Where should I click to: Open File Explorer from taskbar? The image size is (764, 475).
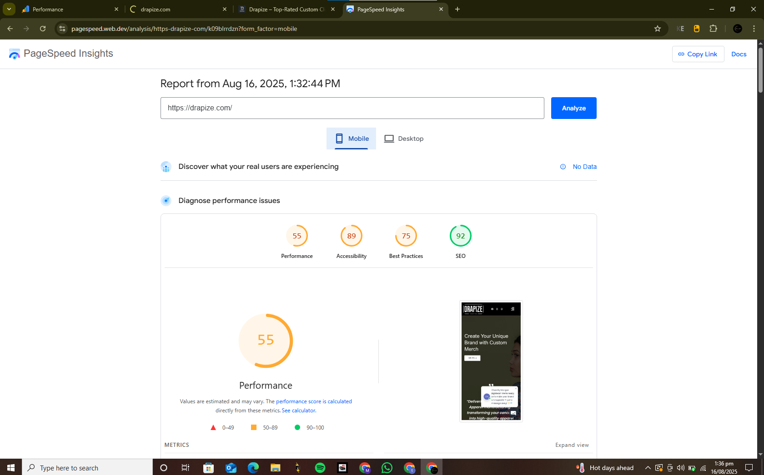coord(275,467)
